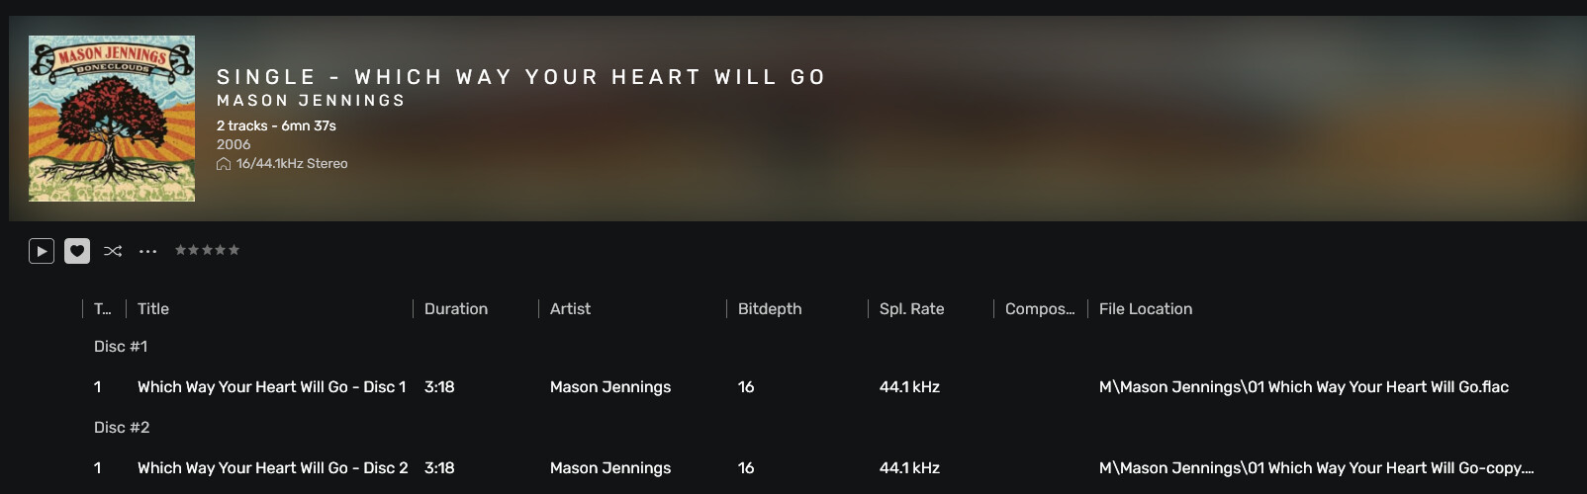Screen dimensions: 1587x494
Task: Sort by the Bitdepth column header
Action: pos(770,309)
